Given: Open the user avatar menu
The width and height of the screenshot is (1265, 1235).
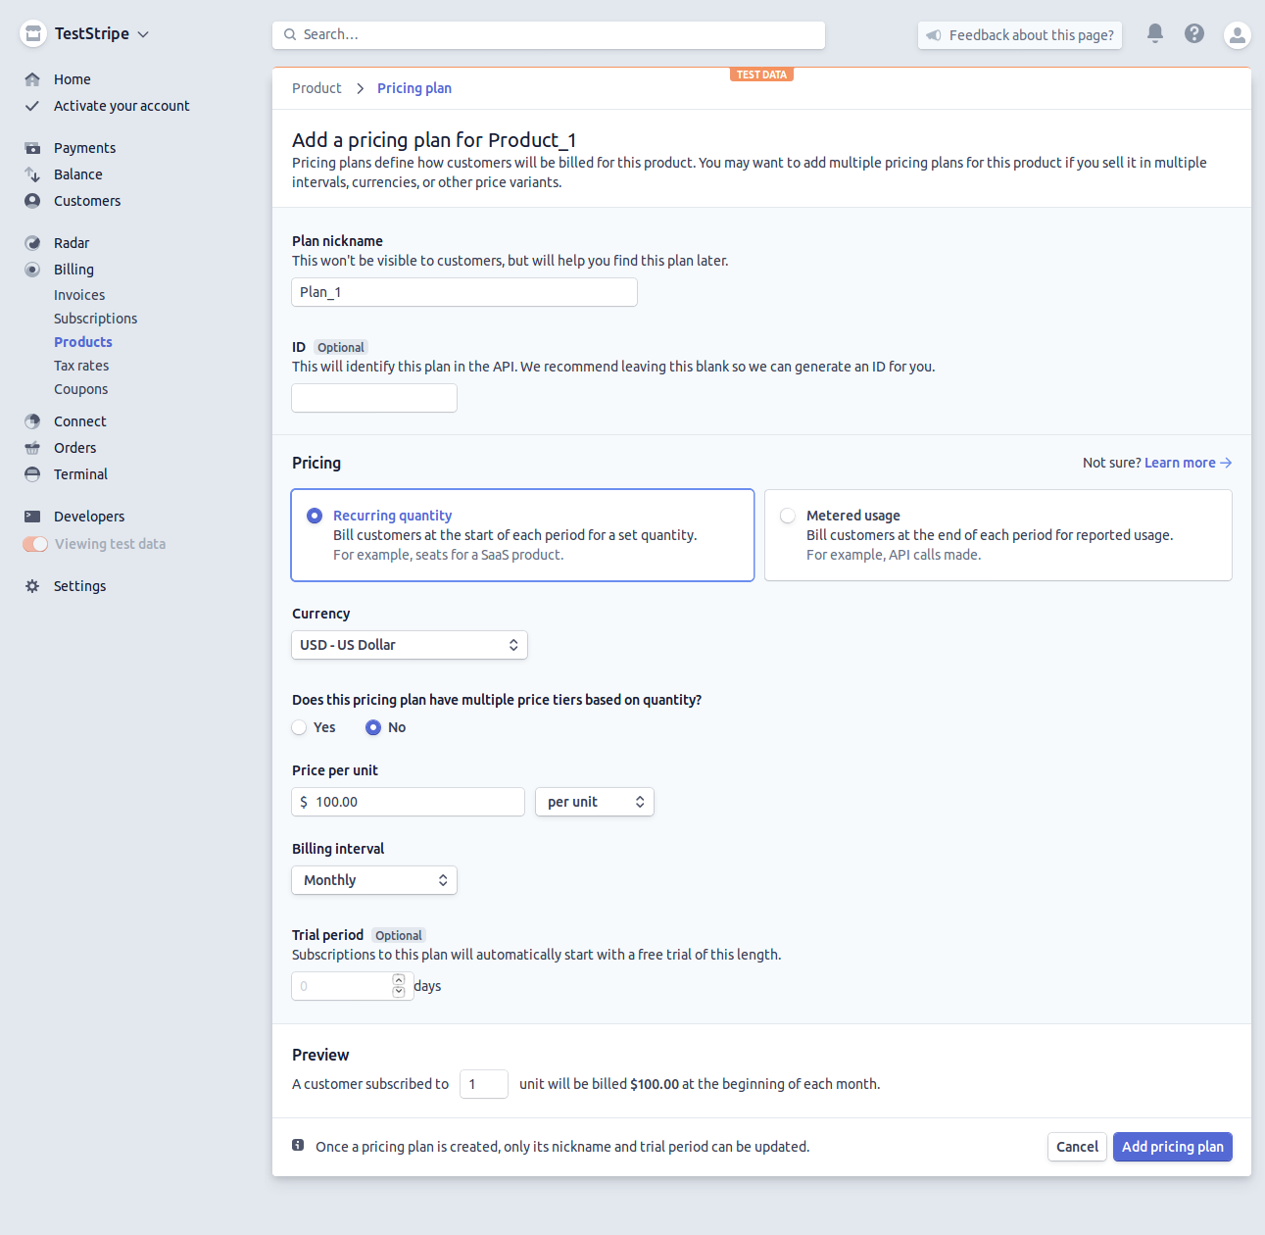Looking at the screenshot, I should pos(1237,34).
